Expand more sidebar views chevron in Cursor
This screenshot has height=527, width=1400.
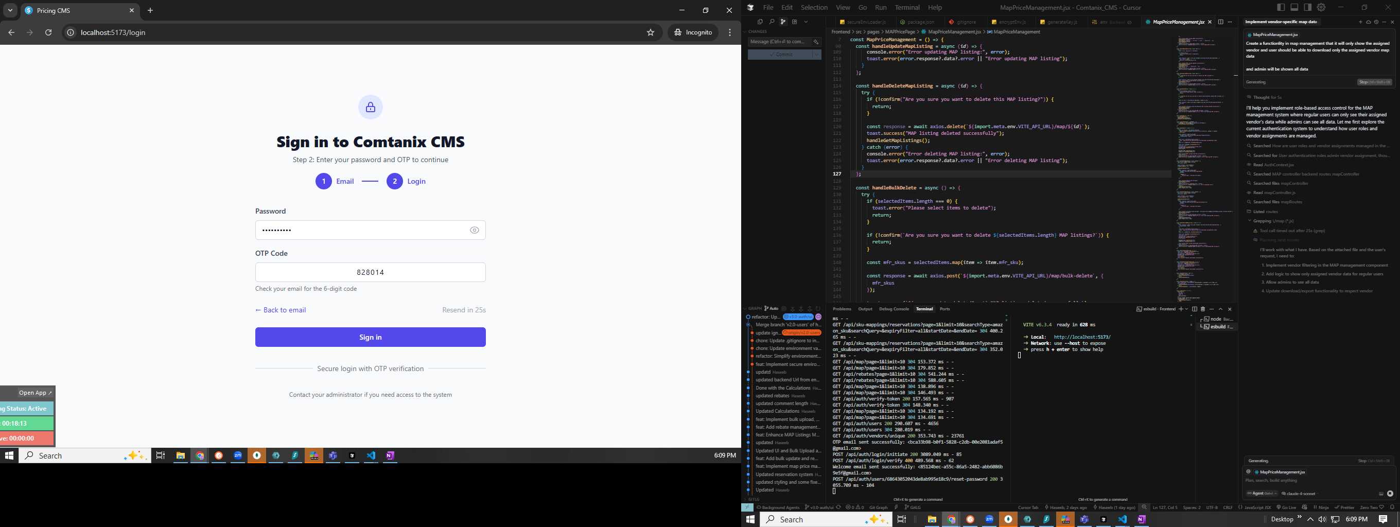coord(806,22)
